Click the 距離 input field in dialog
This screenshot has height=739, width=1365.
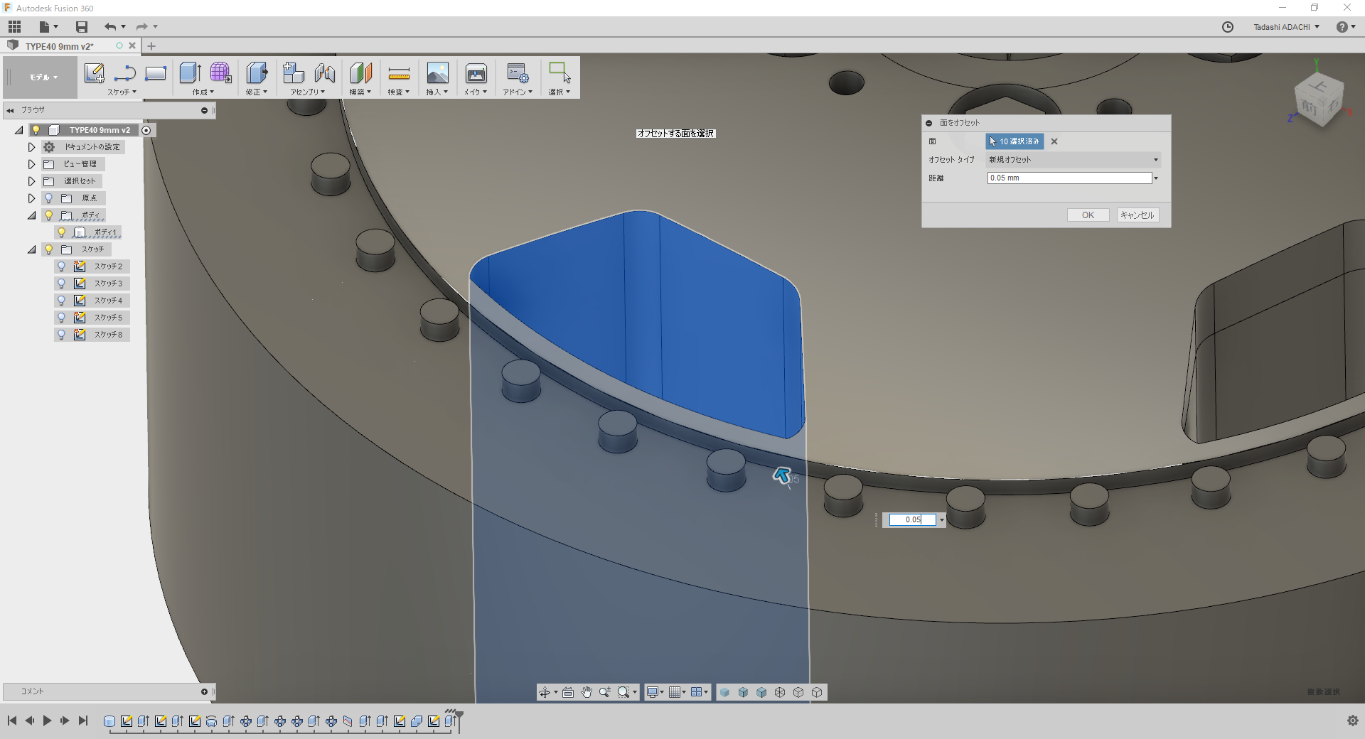click(1069, 178)
